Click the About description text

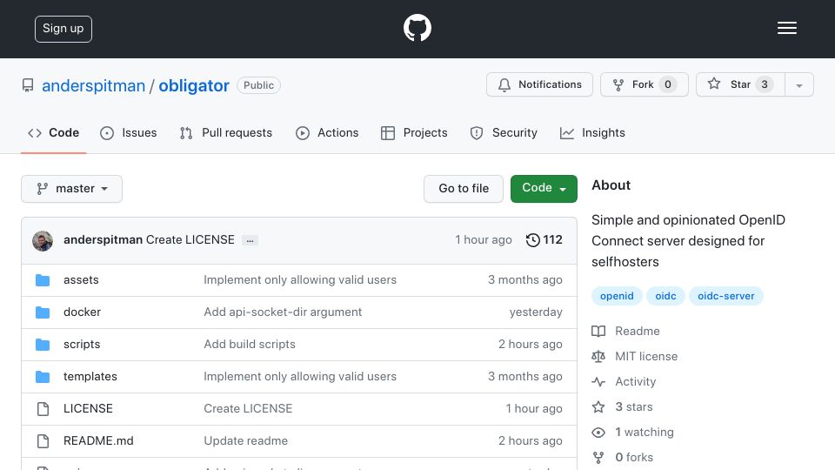pyautogui.click(x=688, y=241)
